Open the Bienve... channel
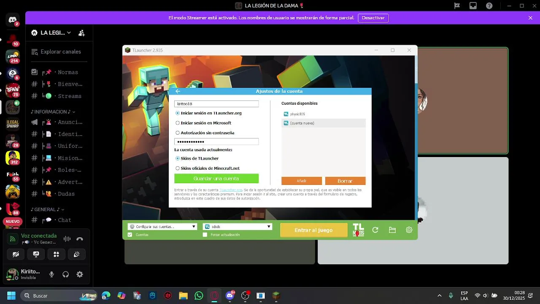Image resolution: width=540 pixels, height=304 pixels. point(59,84)
